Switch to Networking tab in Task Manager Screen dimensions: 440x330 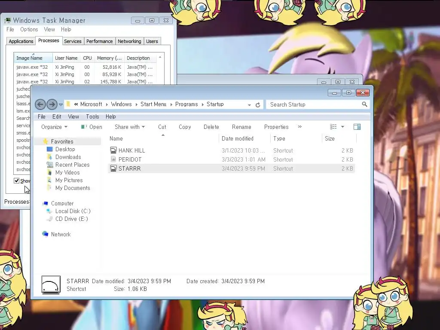129,41
